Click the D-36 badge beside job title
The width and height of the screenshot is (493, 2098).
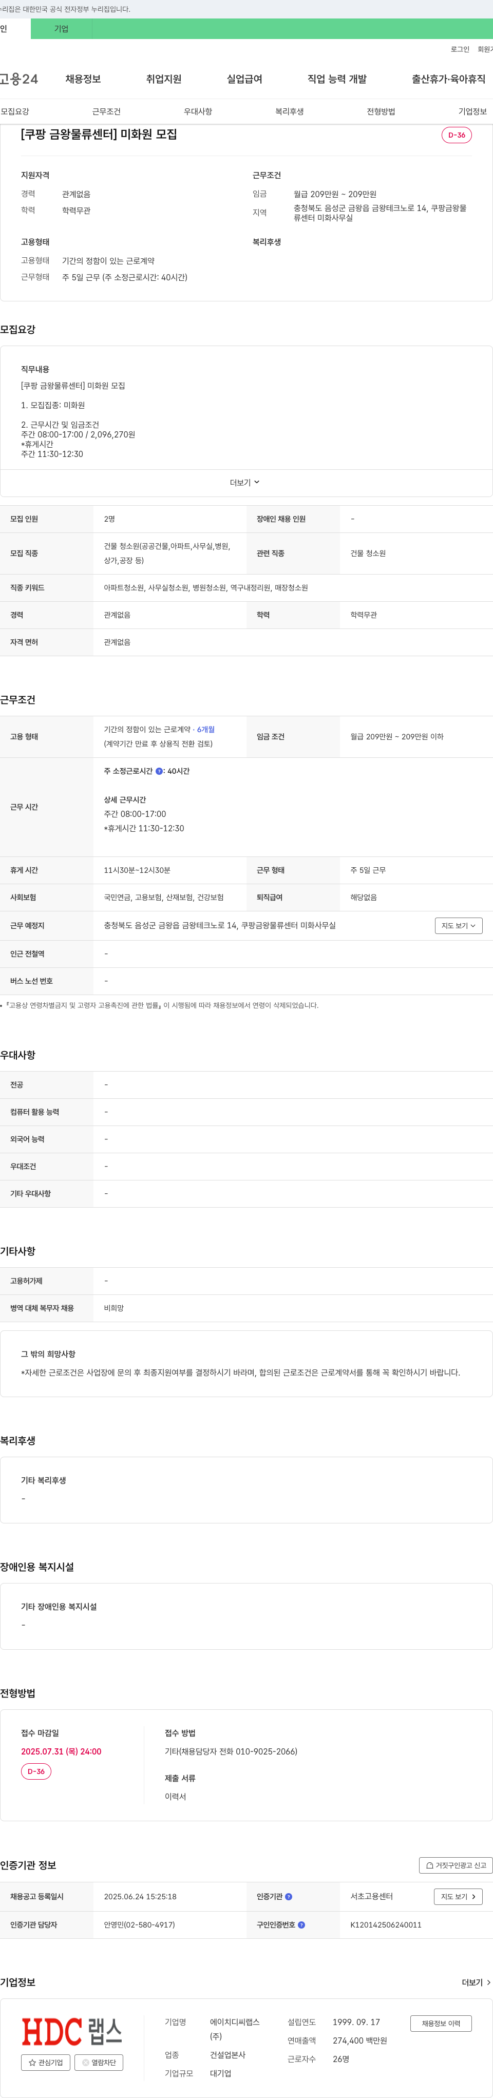457,135
